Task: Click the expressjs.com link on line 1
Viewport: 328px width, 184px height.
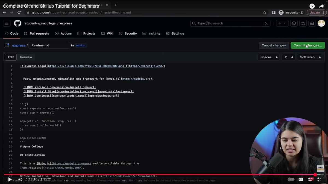Action: click(146, 66)
